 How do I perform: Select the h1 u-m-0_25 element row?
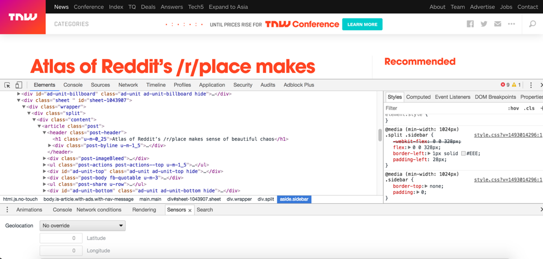pos(170,139)
